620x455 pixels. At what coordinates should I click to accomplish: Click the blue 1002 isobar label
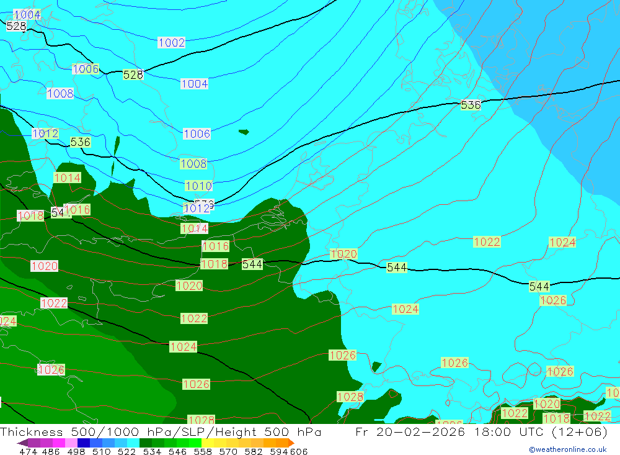tap(172, 42)
